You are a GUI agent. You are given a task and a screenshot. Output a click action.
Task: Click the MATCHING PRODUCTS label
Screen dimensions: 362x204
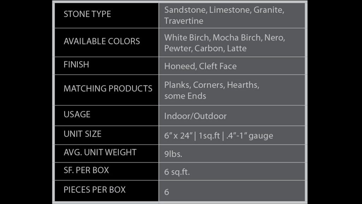108,89
